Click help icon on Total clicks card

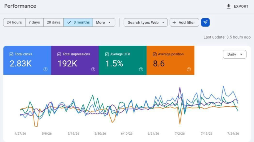[x=45, y=69]
